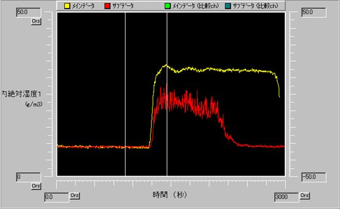Click the Crs button beside the 0.0 field
The width and height of the screenshot is (340, 209).
(x=75, y=195)
